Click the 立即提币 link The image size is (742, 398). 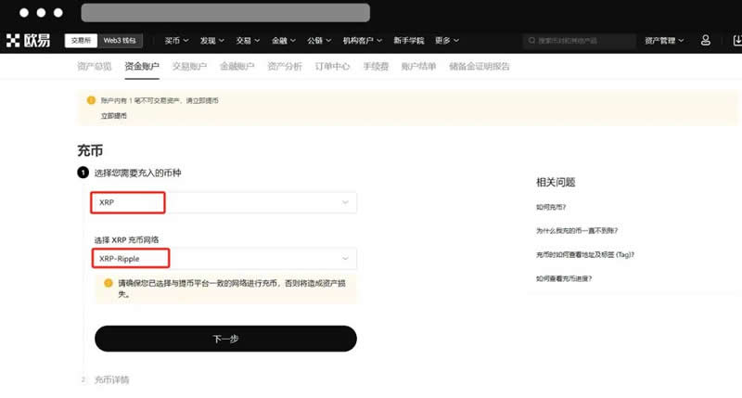tap(114, 116)
